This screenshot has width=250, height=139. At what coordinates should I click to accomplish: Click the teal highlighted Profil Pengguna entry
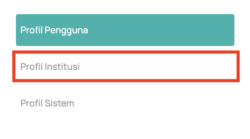pyautogui.click(x=125, y=30)
